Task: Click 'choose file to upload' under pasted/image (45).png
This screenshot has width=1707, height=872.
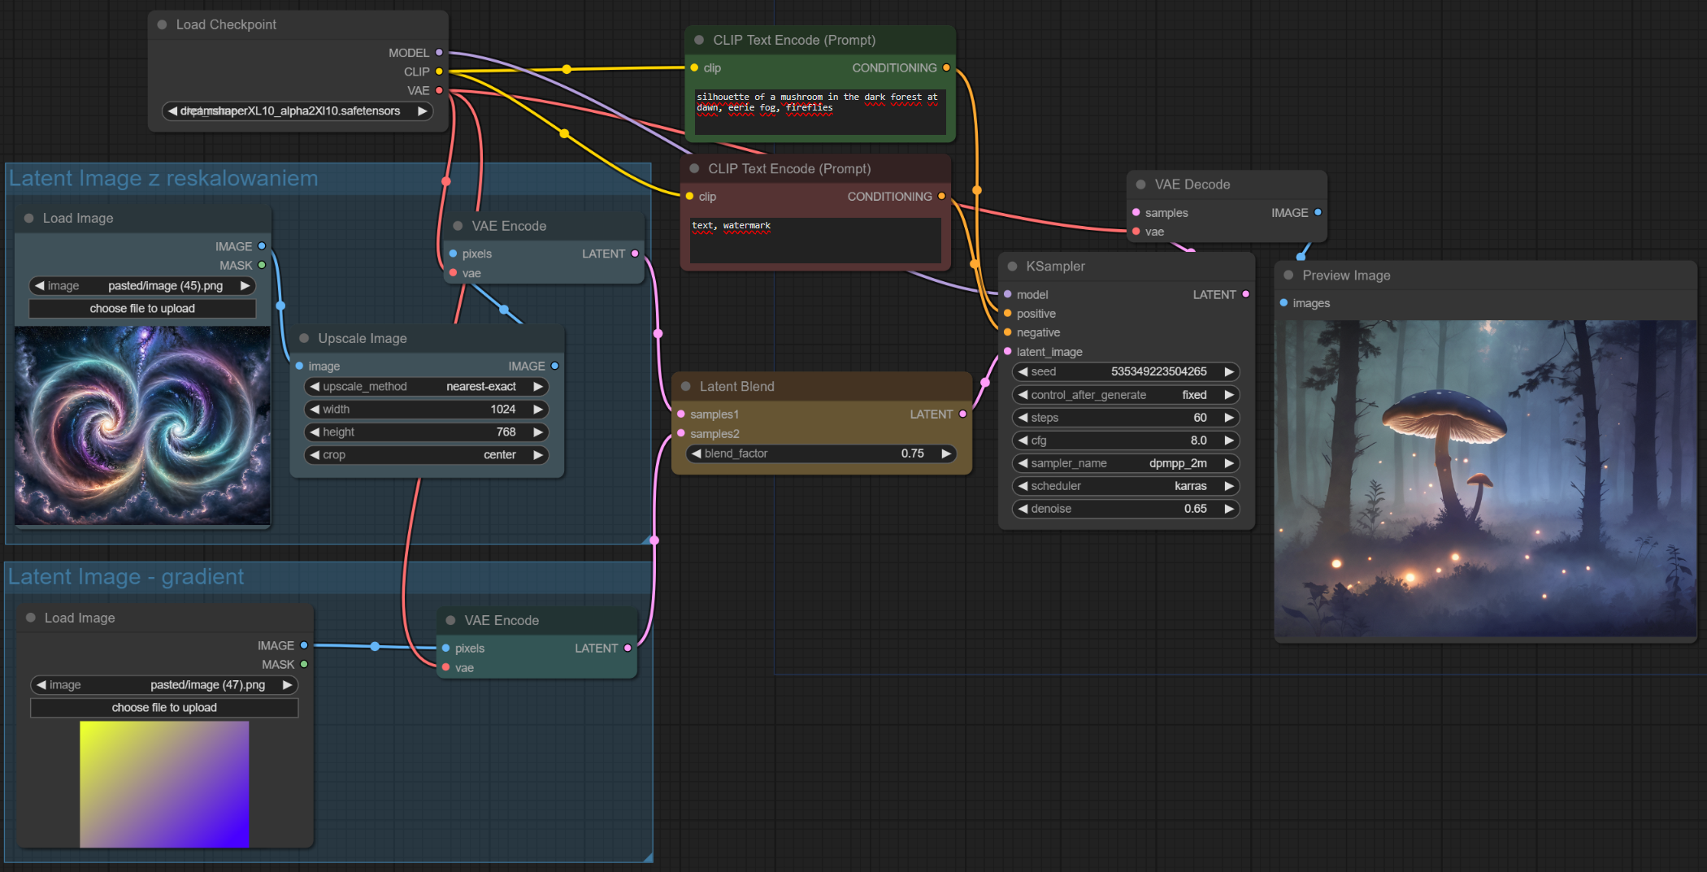Action: click(142, 309)
